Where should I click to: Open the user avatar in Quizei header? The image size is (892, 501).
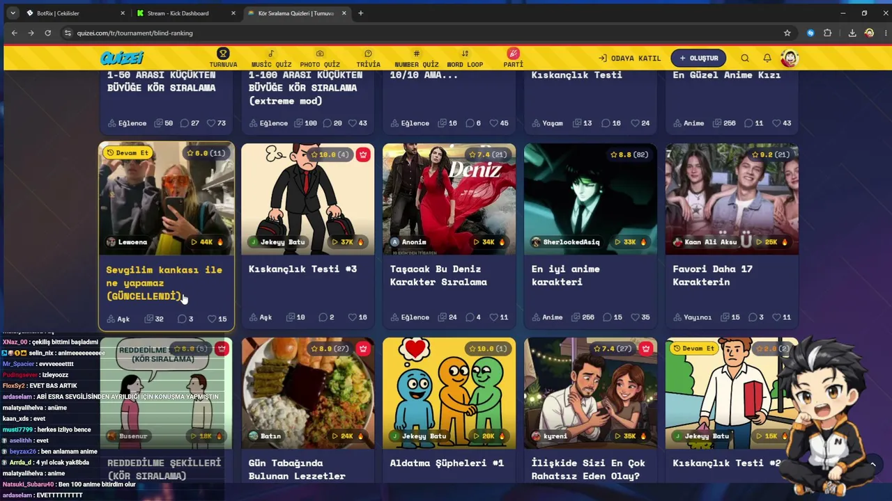(790, 58)
